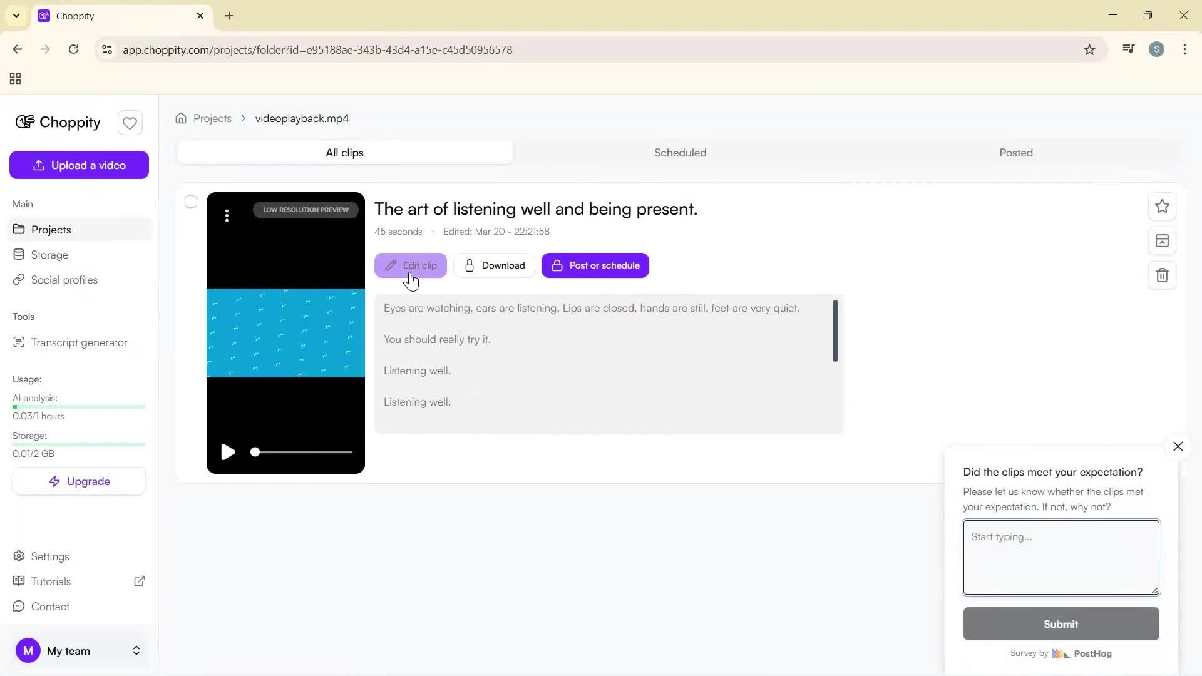The height and width of the screenshot is (676, 1202).
Task: Open the browser tab search dropdown
Action: (16, 16)
